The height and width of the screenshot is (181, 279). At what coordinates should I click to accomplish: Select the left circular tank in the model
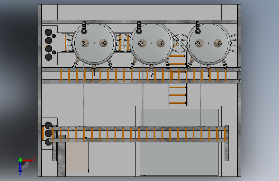pos(94,44)
